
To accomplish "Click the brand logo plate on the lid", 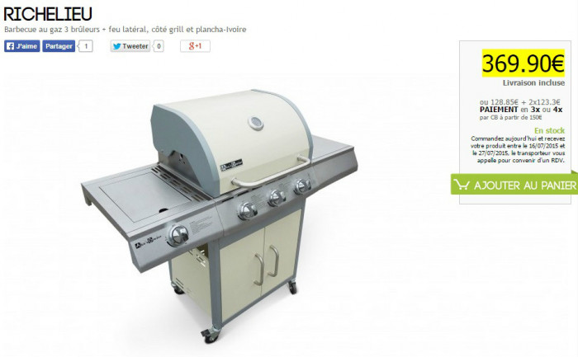I will tap(231, 165).
